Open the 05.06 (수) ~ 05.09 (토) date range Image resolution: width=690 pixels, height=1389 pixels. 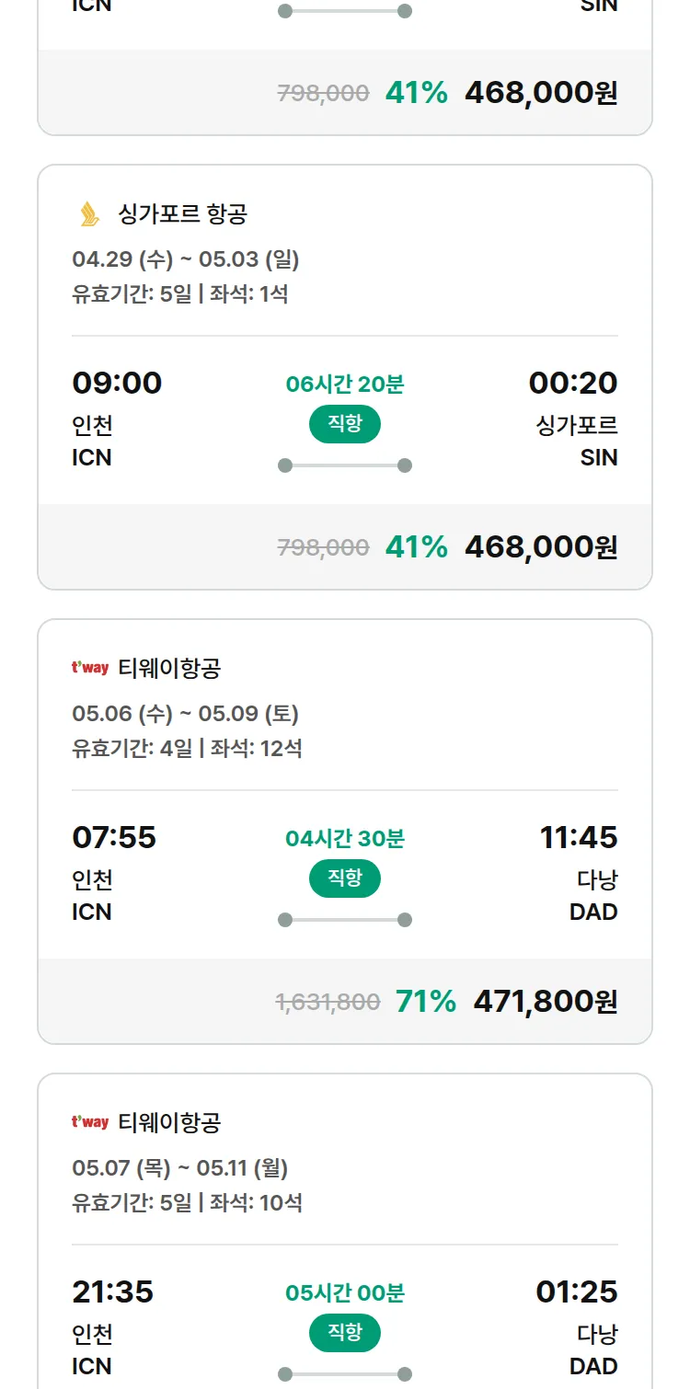tap(186, 714)
